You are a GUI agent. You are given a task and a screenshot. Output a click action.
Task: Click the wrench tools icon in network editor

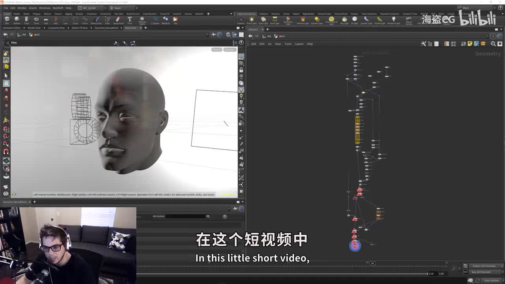423,44
